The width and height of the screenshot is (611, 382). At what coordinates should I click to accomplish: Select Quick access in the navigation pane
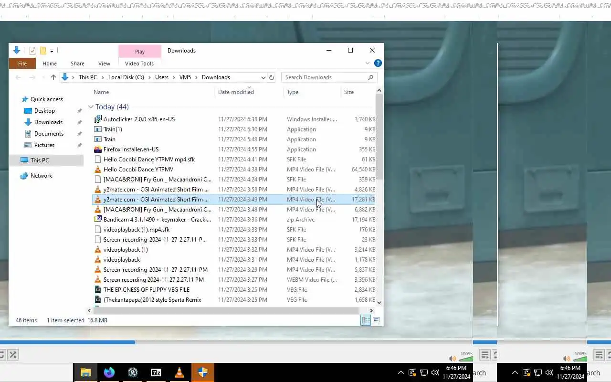point(47,99)
